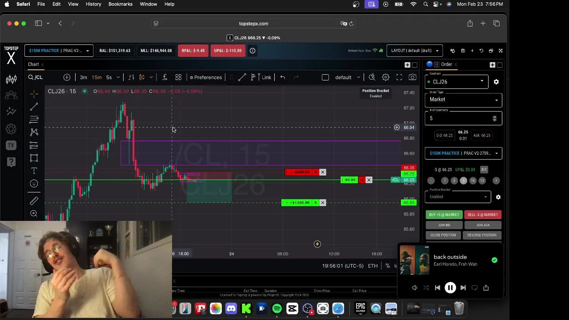The image size is (569, 320).
Task: Open the Market order type dropdown
Action: (x=463, y=100)
